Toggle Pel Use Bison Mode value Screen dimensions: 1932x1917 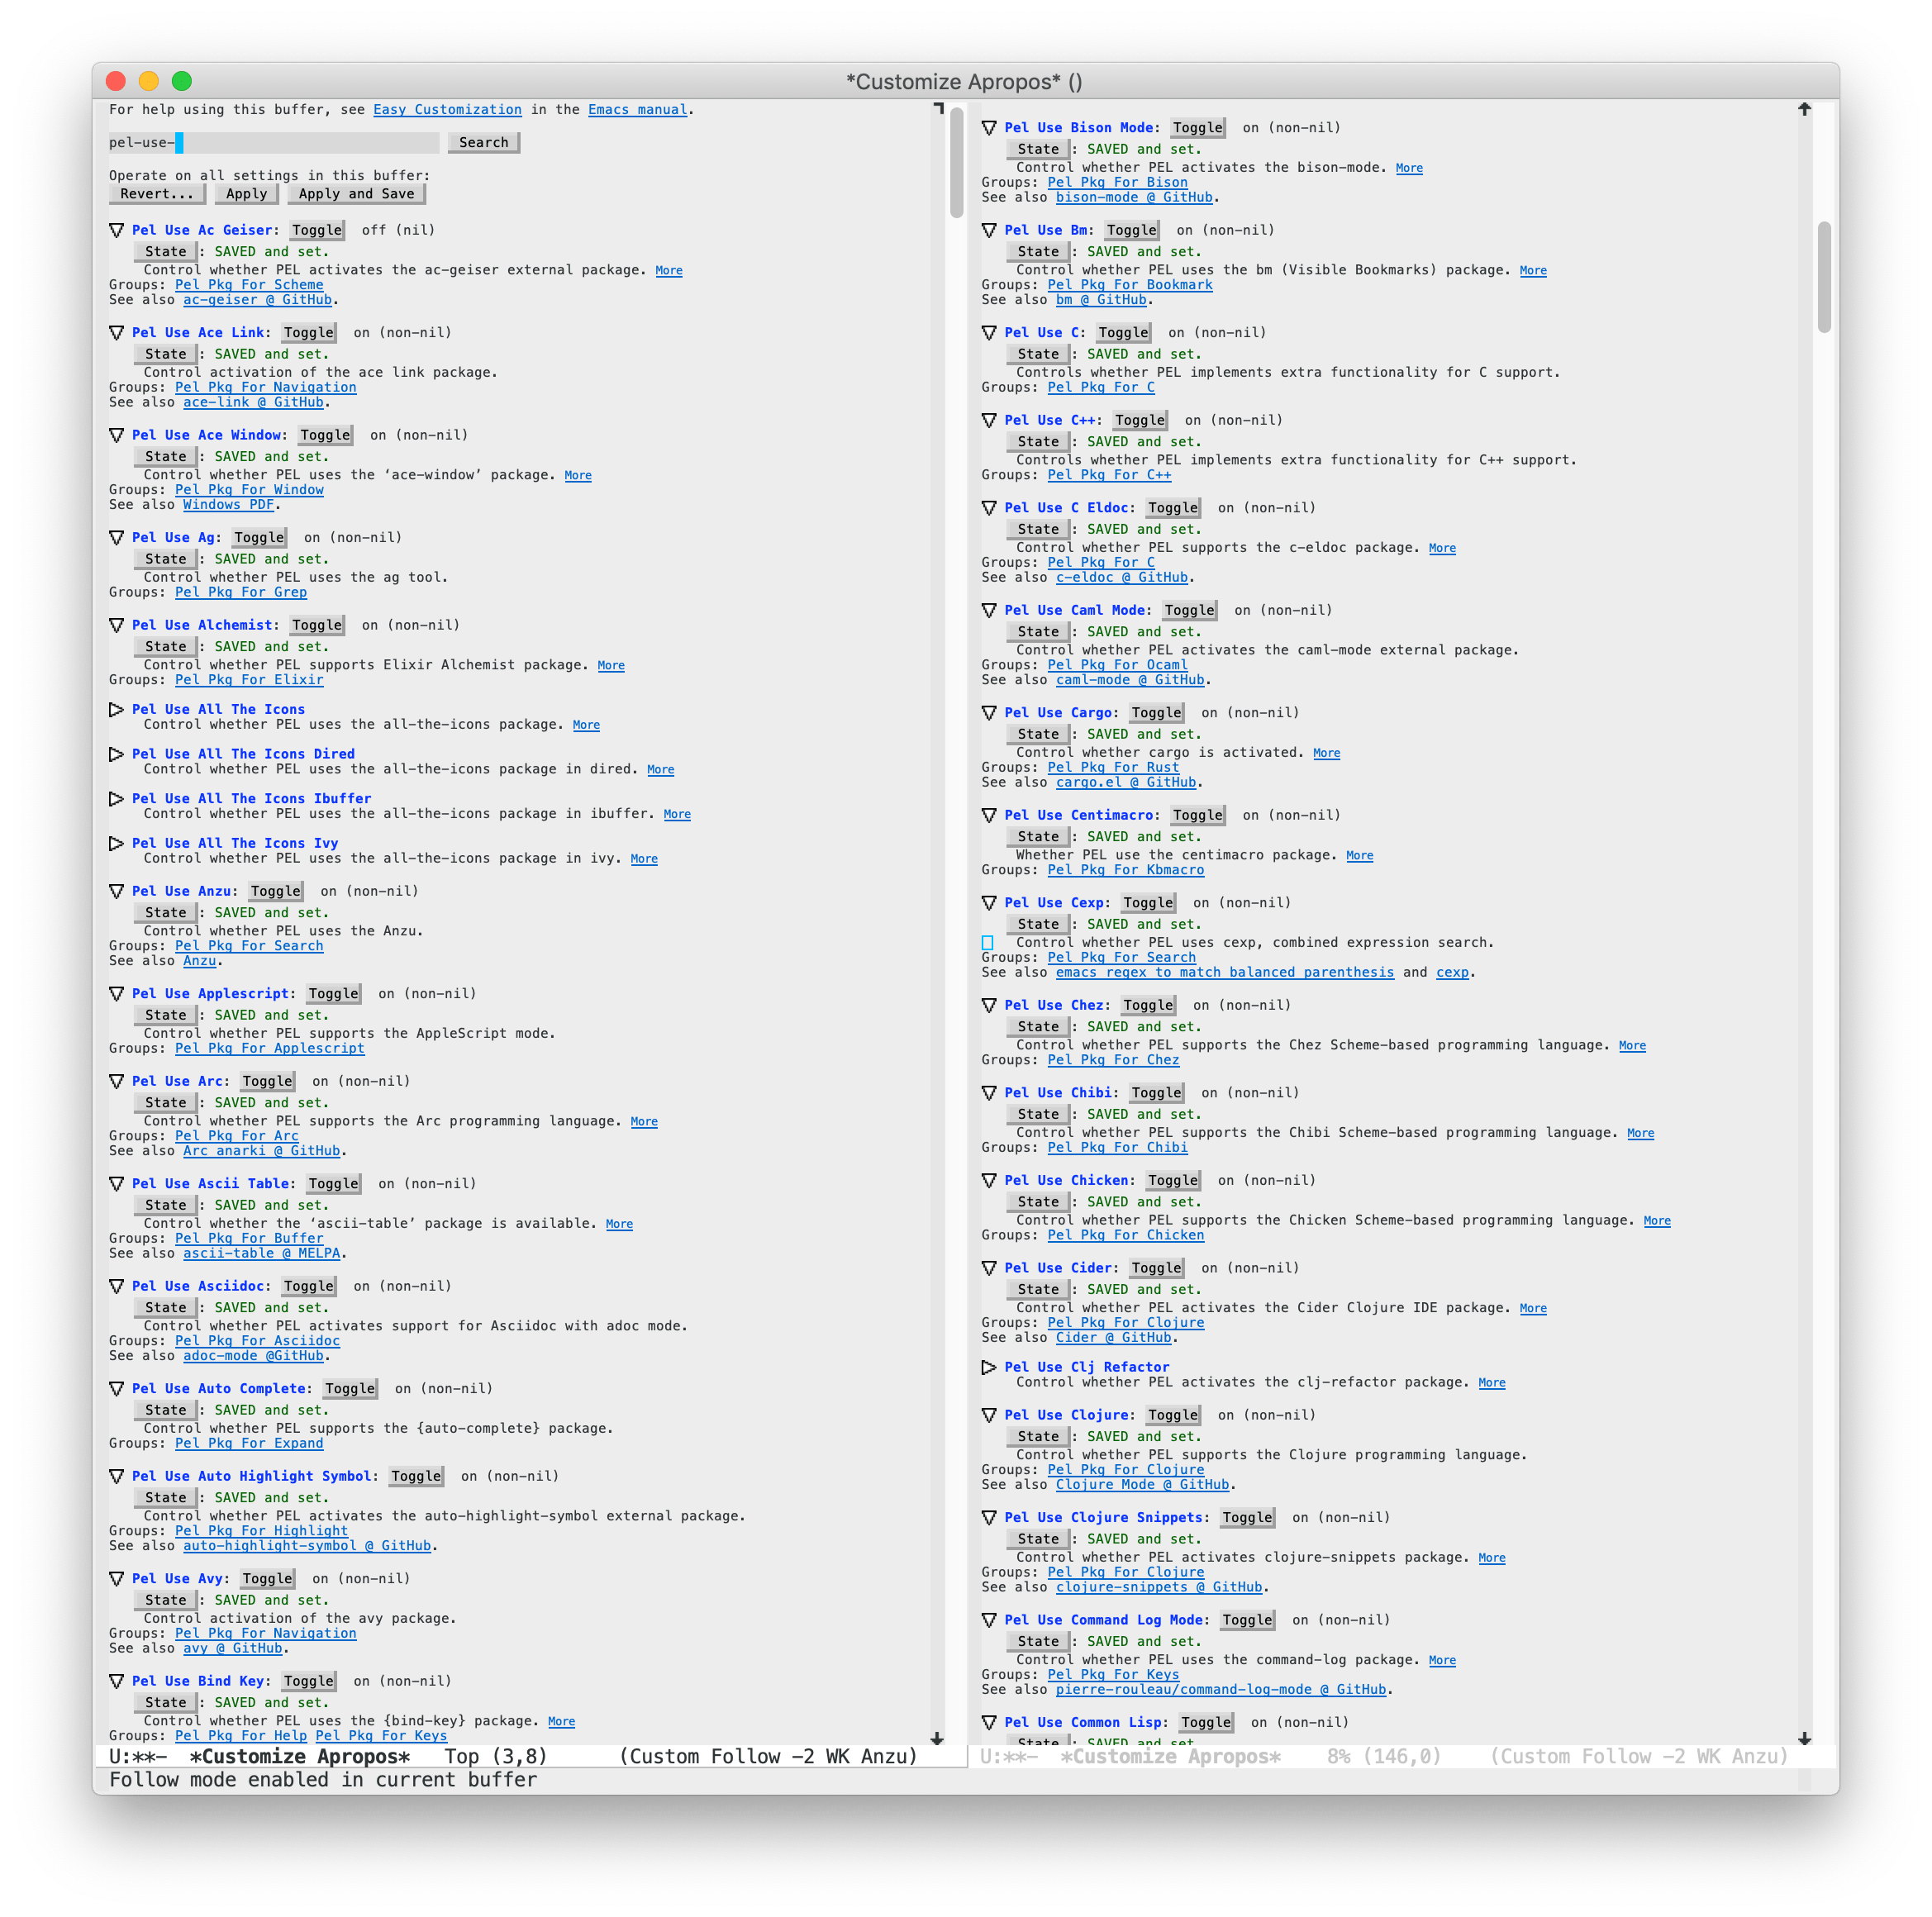point(1198,128)
